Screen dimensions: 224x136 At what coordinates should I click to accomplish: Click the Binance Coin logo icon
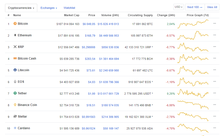[x=15, y=105]
